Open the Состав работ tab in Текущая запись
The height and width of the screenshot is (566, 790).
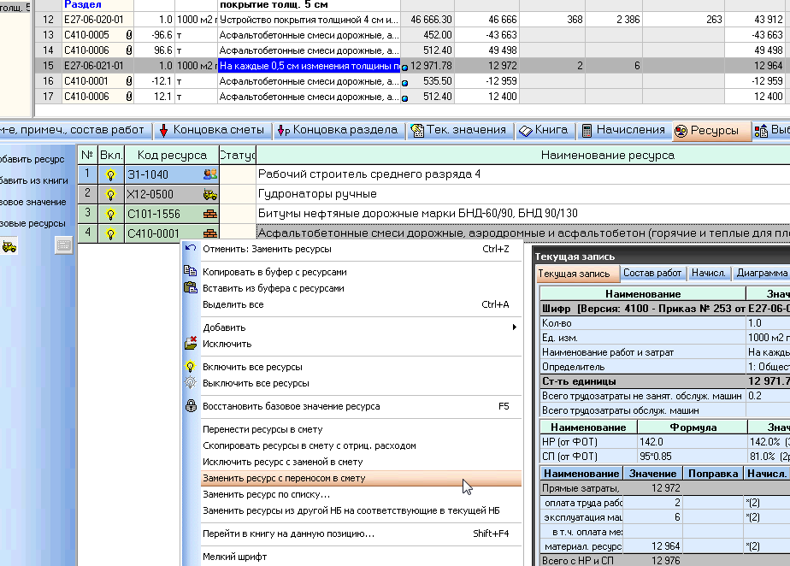click(x=652, y=274)
